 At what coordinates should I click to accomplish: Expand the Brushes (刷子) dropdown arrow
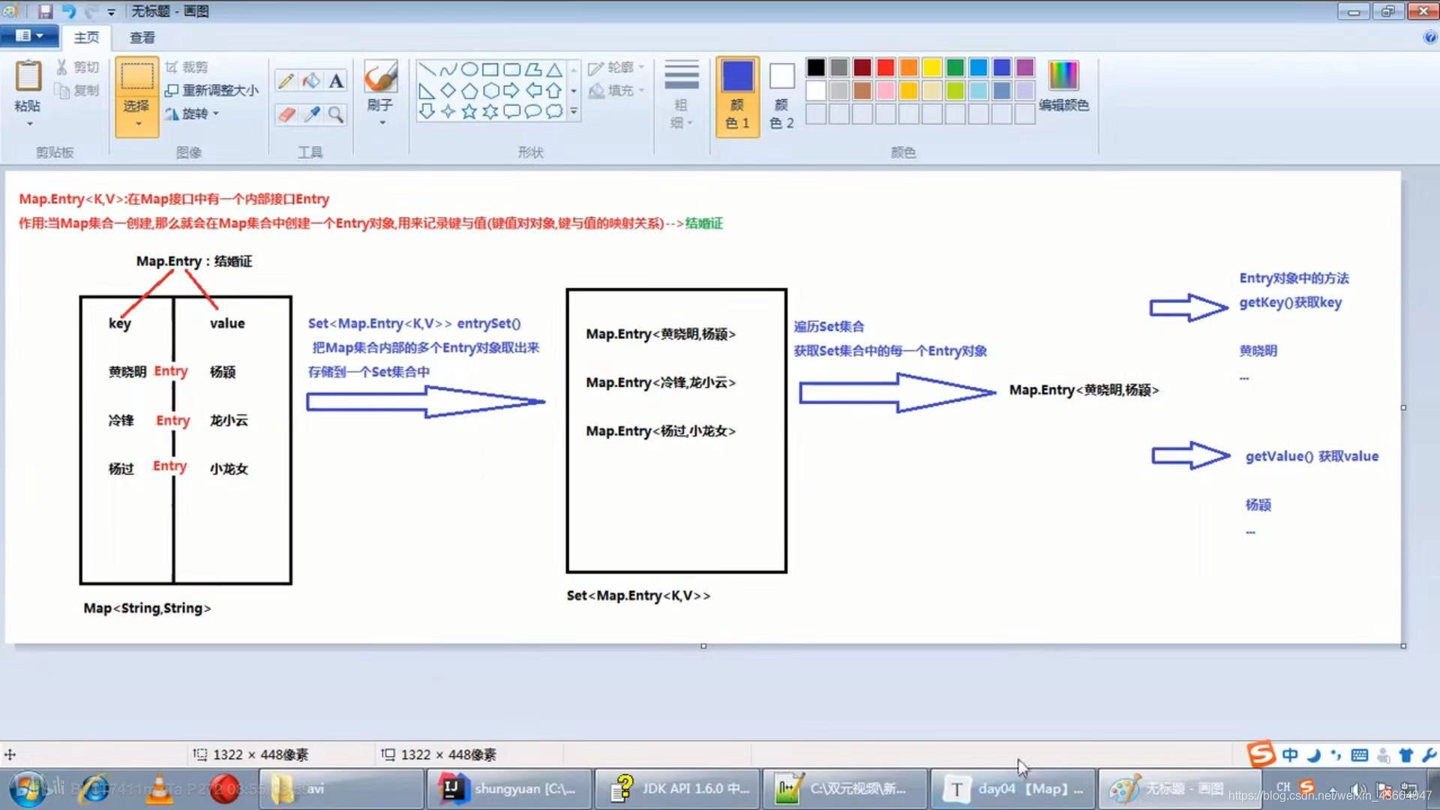tap(381, 122)
